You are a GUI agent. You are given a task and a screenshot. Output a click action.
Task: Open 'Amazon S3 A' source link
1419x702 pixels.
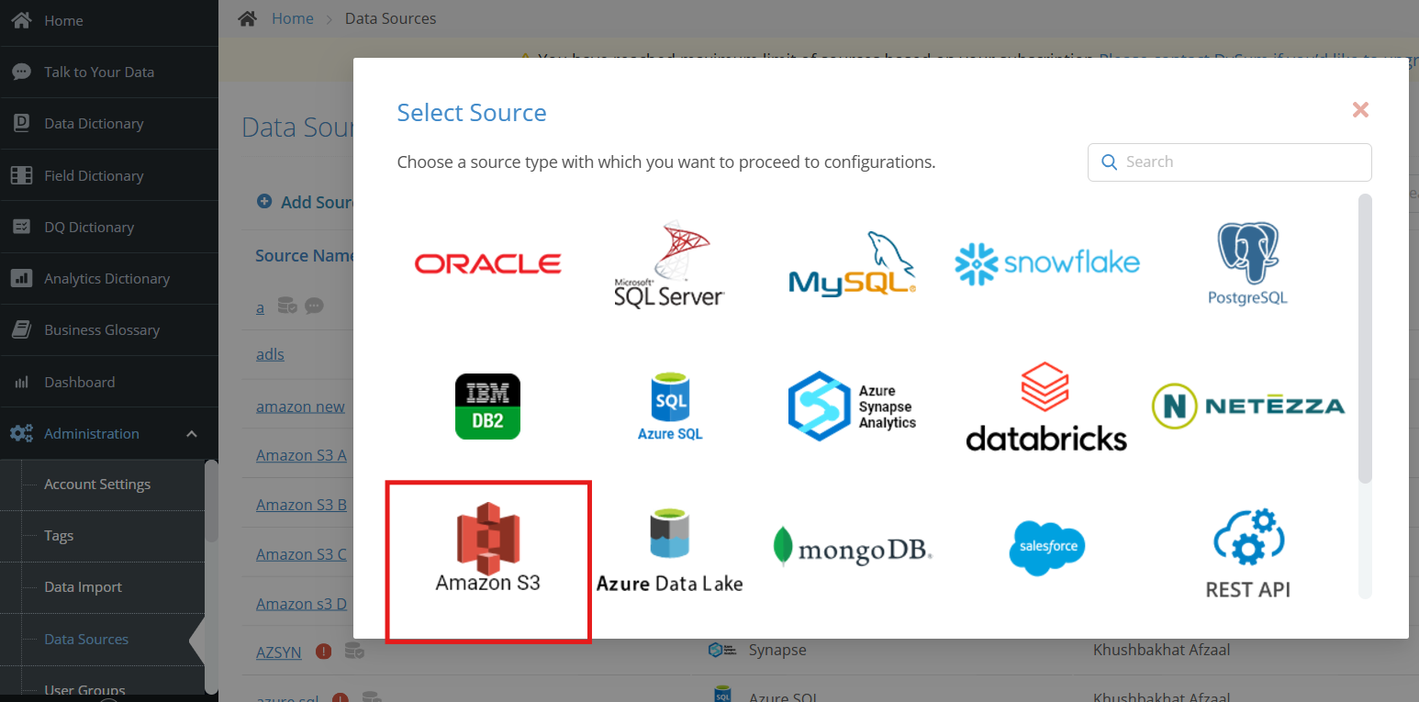301,454
